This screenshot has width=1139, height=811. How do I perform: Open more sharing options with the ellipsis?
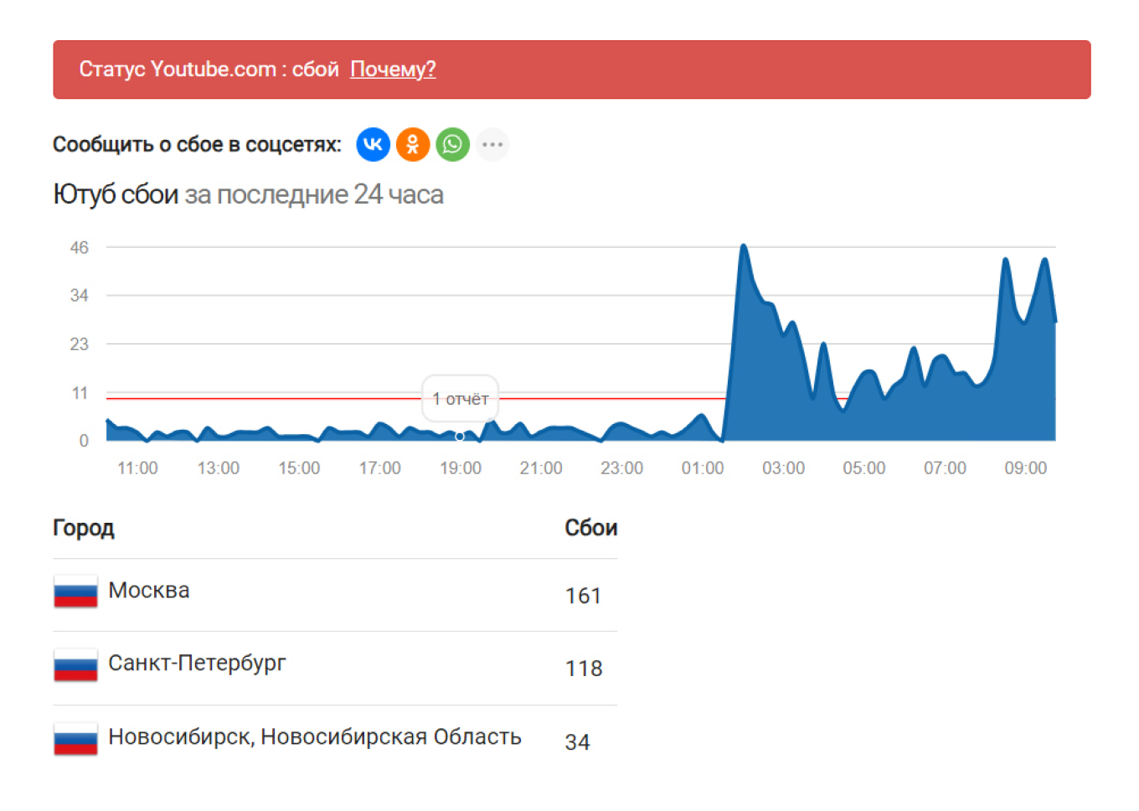coord(492,144)
